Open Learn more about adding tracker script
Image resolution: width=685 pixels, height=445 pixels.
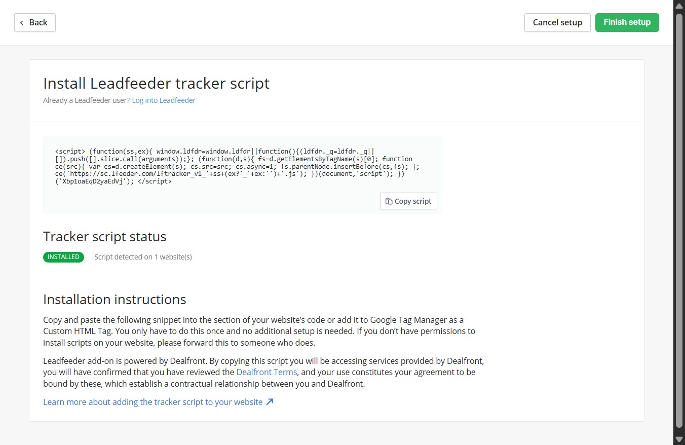click(x=158, y=402)
